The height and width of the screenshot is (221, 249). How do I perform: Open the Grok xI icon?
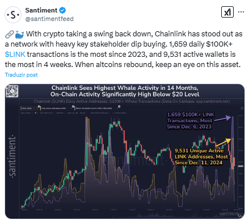coord(227,12)
